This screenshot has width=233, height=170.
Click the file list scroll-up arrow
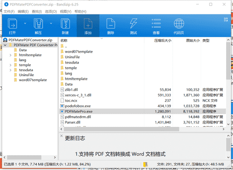pyautogui.click(x=228, y=40)
